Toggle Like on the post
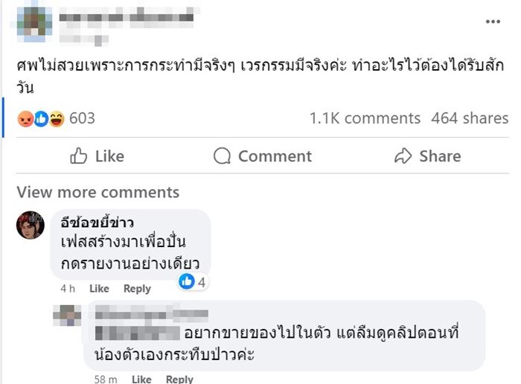The width and height of the screenshot is (521, 384). (97, 156)
